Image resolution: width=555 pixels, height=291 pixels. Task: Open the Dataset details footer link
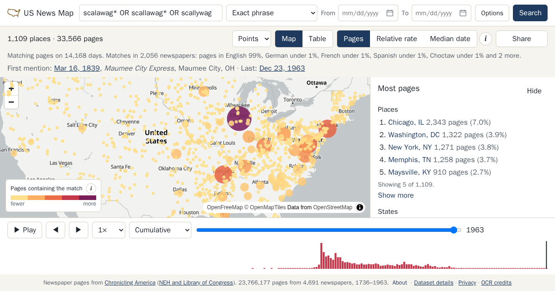click(x=434, y=283)
